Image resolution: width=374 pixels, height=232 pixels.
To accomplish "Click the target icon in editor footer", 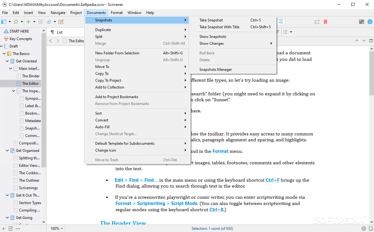I will point(364,228).
